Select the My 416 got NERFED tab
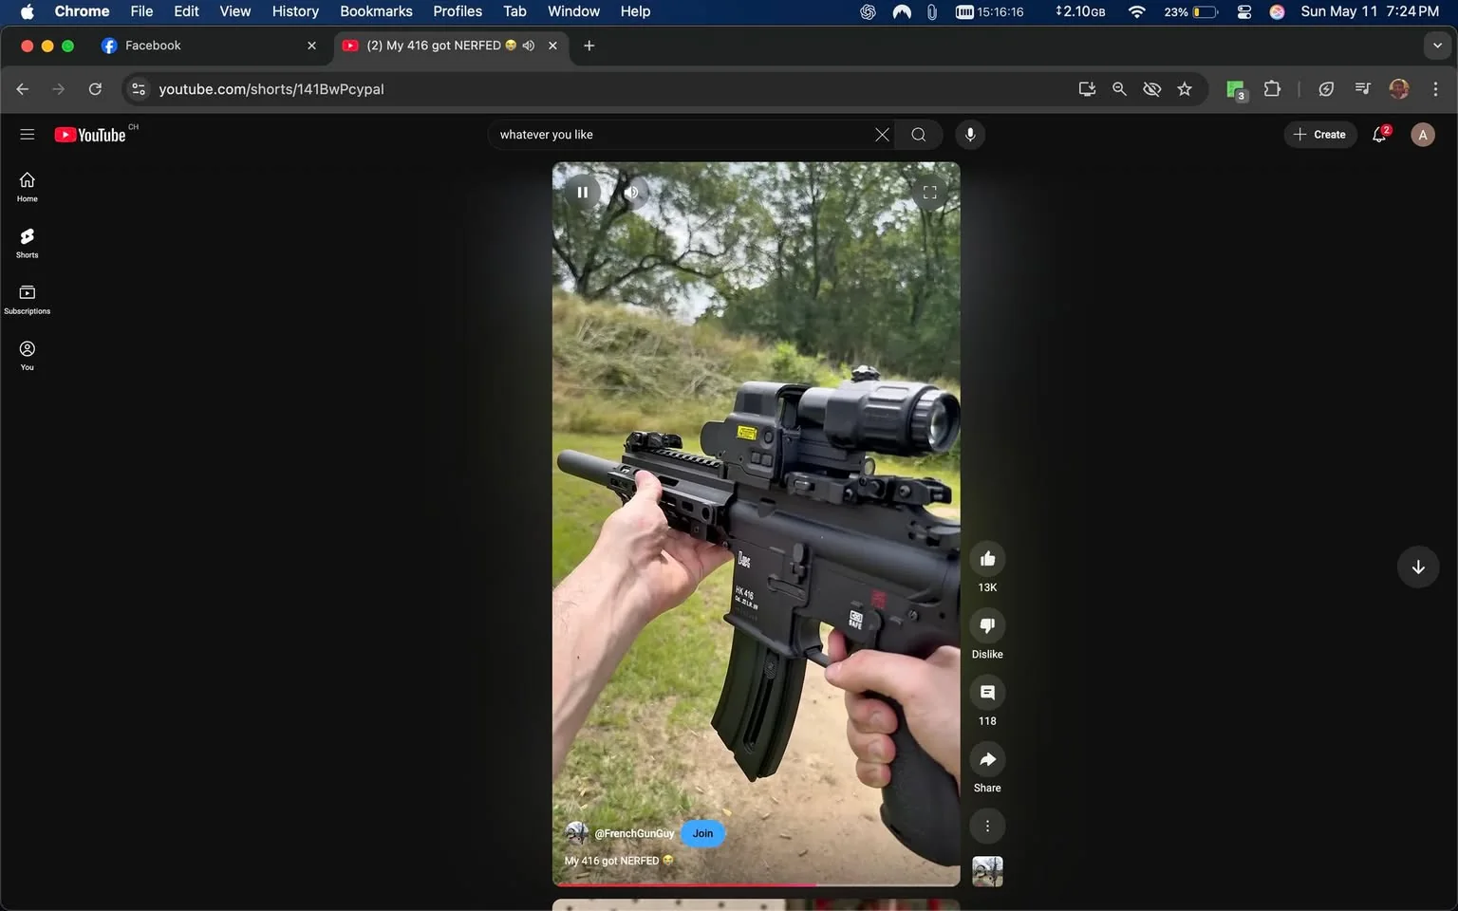 [x=432, y=46]
